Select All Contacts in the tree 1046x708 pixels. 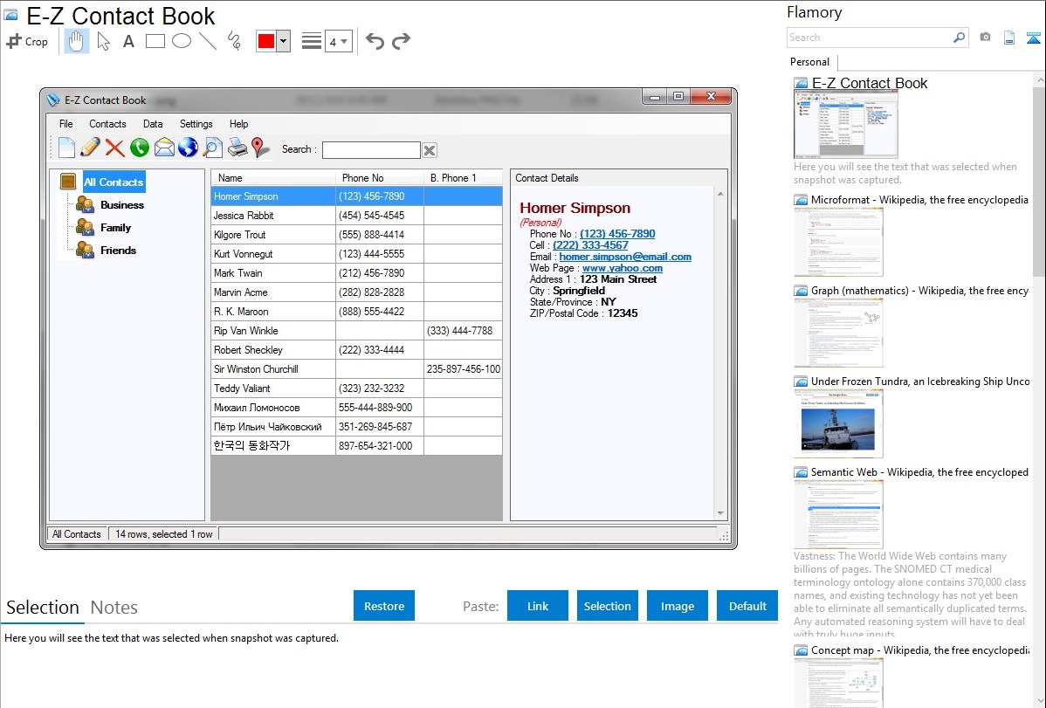[x=114, y=182]
